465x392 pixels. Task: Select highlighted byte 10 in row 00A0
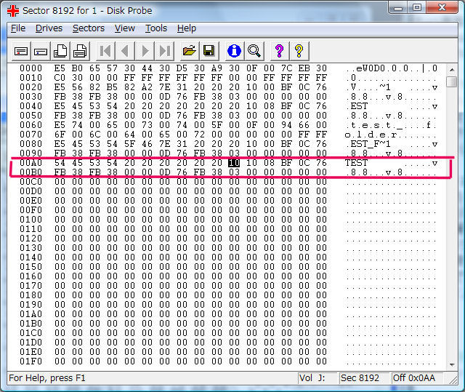[x=234, y=163]
